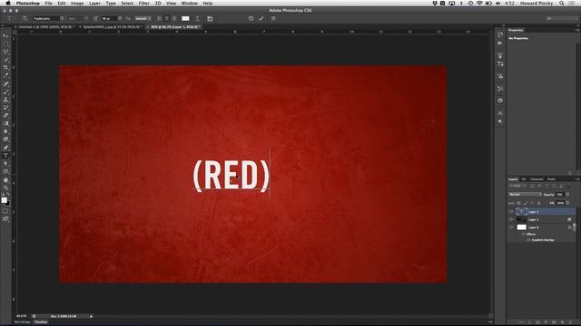Open the layer blend mode dropdown
The width and height of the screenshot is (581, 326).
point(525,195)
